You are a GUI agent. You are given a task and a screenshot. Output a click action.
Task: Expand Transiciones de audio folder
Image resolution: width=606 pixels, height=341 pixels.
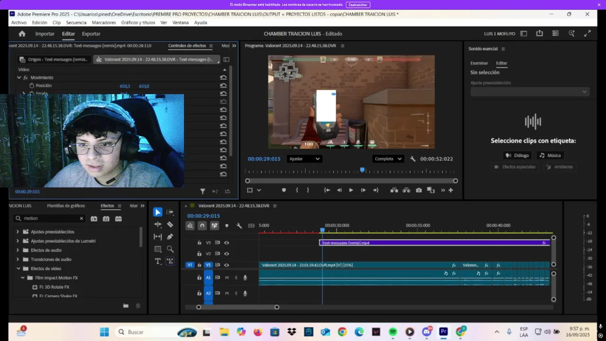click(18, 260)
